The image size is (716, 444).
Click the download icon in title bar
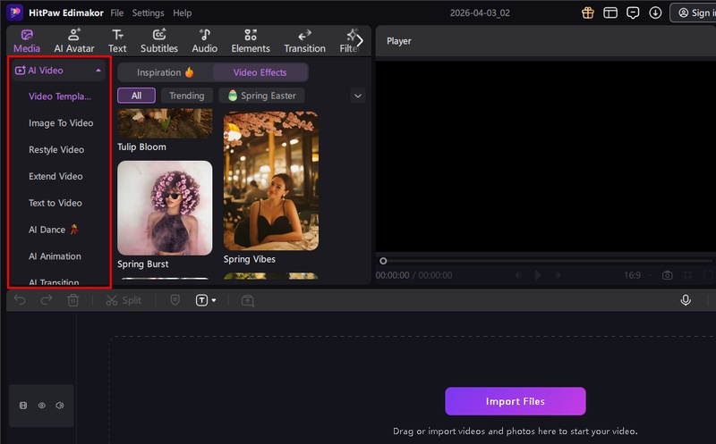coord(655,13)
